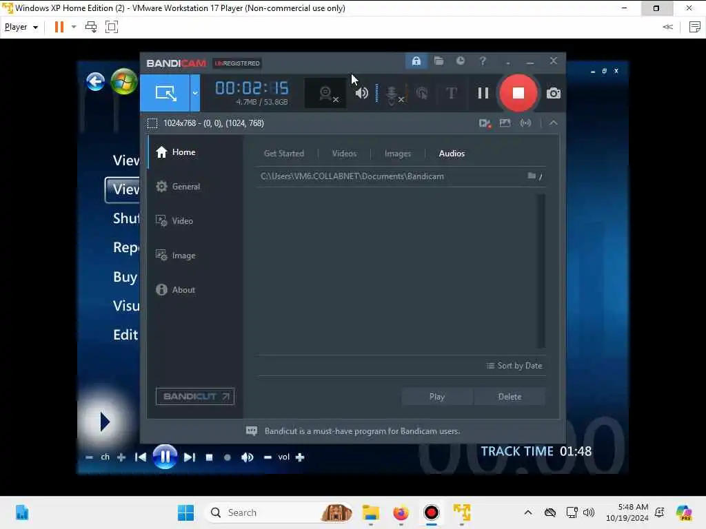Stop playback in Media Center transport bar

(209, 457)
